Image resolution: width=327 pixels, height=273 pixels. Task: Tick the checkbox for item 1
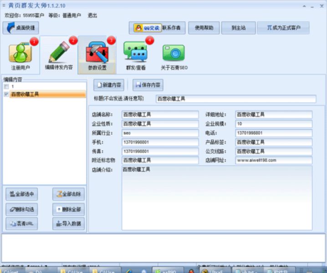coord(6,86)
